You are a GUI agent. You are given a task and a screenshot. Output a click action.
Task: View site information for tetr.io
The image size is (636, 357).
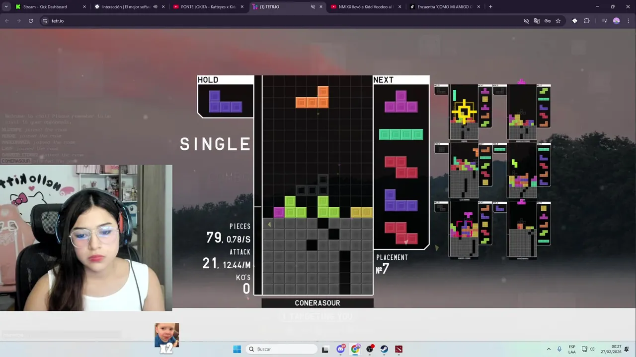pyautogui.click(x=45, y=21)
